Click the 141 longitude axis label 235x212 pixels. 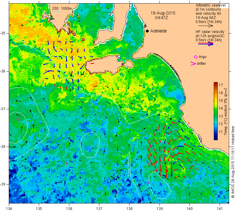coord(220,209)
